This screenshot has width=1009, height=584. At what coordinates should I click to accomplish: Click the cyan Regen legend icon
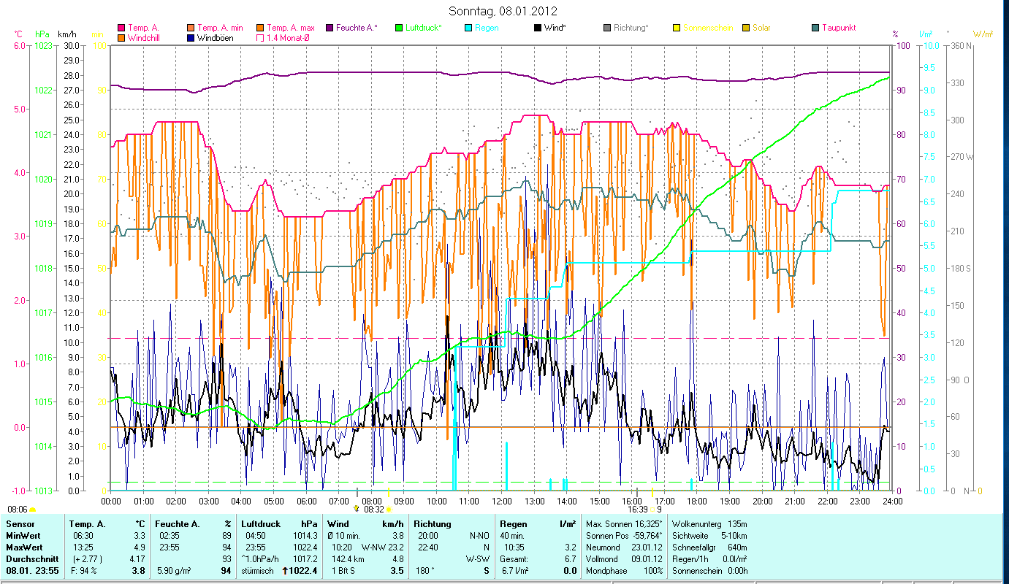[x=468, y=28]
